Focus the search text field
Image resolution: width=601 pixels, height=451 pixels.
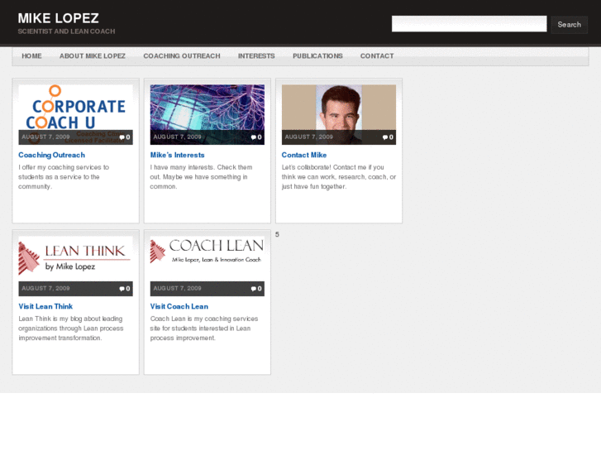point(470,24)
